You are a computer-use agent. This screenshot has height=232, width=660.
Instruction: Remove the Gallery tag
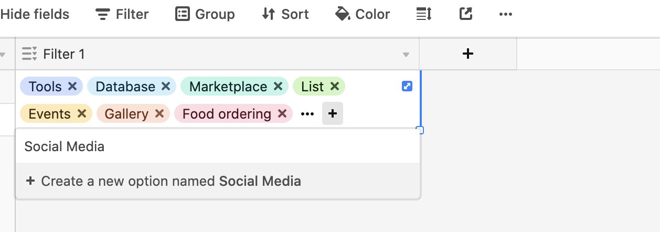(159, 113)
